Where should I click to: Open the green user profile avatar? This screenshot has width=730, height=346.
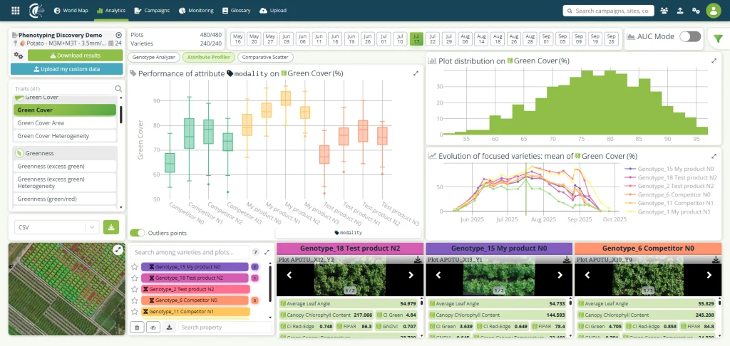[x=713, y=10]
